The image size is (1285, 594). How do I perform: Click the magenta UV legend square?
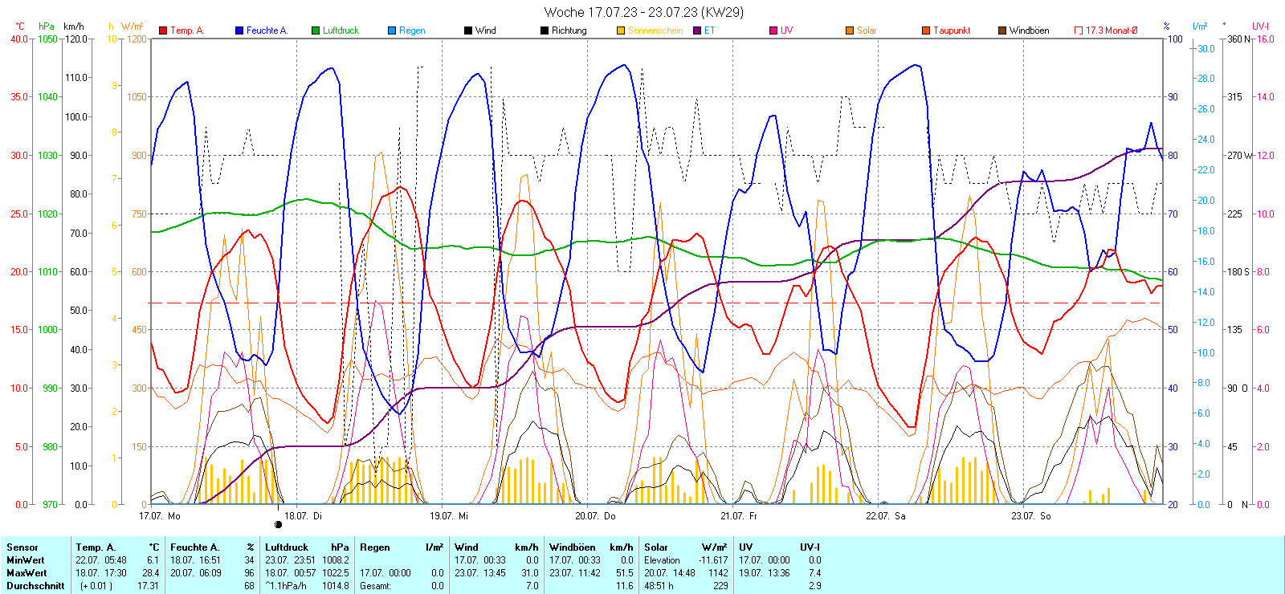773,31
